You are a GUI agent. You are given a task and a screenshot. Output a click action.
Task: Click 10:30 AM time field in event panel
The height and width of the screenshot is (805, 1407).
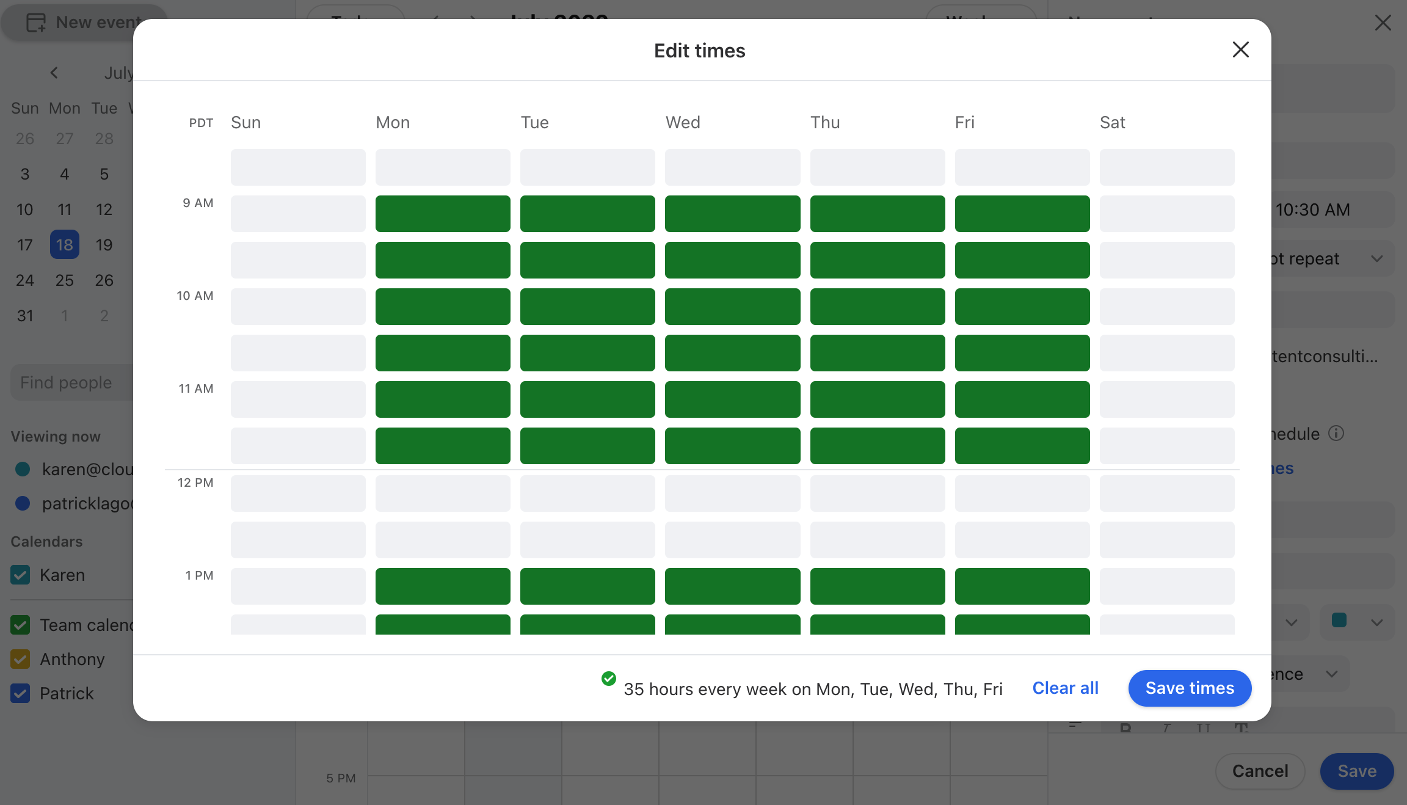[1333, 209]
